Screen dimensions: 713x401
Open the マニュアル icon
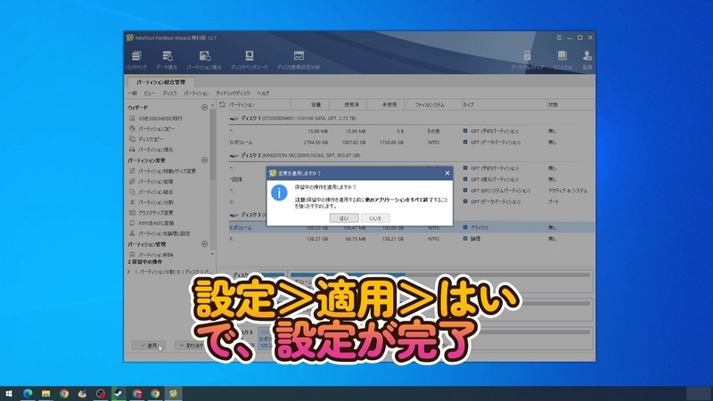click(562, 60)
